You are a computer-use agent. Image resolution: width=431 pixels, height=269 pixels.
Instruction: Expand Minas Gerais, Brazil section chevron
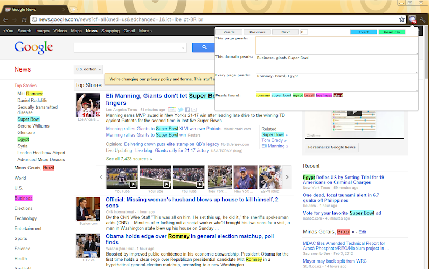point(353,232)
